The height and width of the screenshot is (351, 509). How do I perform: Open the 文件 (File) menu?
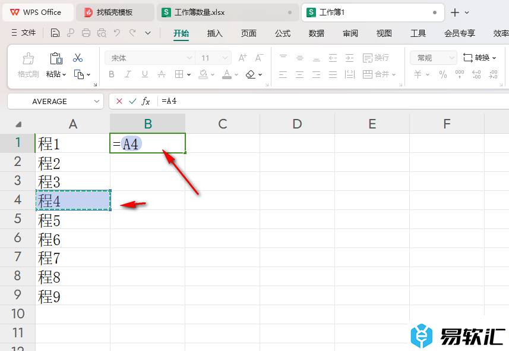coord(24,33)
